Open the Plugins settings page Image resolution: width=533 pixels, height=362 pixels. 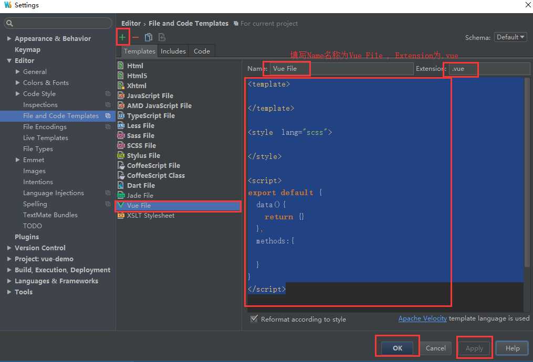[x=26, y=237]
